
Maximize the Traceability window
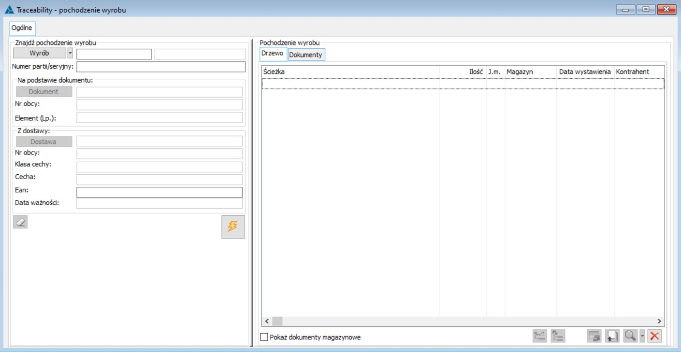(646, 9)
